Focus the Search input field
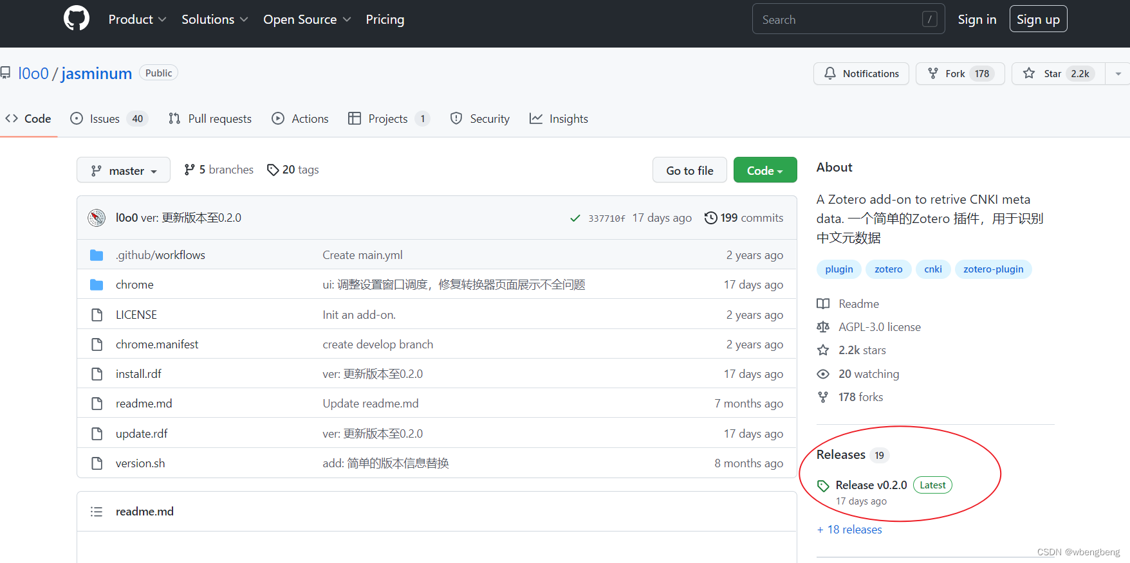Screen dimensions: 1130x563 tap(848, 19)
